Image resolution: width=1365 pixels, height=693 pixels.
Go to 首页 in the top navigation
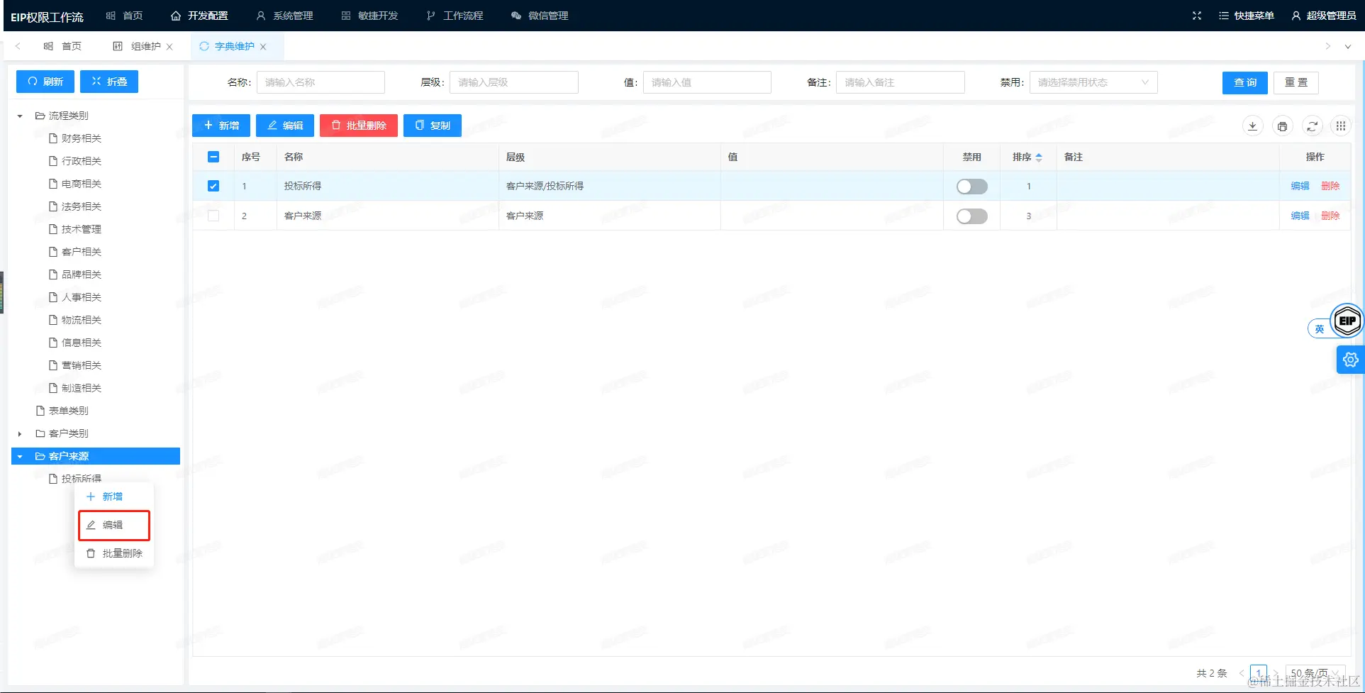coord(124,16)
